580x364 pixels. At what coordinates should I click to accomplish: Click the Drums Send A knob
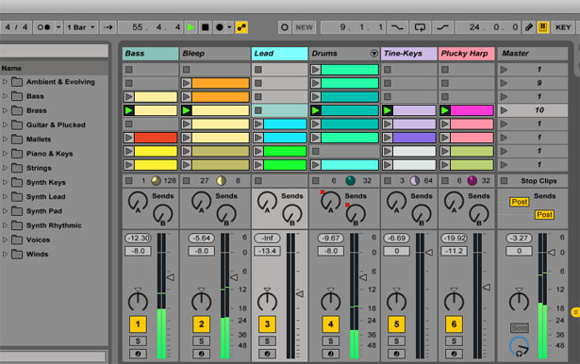tap(330, 202)
